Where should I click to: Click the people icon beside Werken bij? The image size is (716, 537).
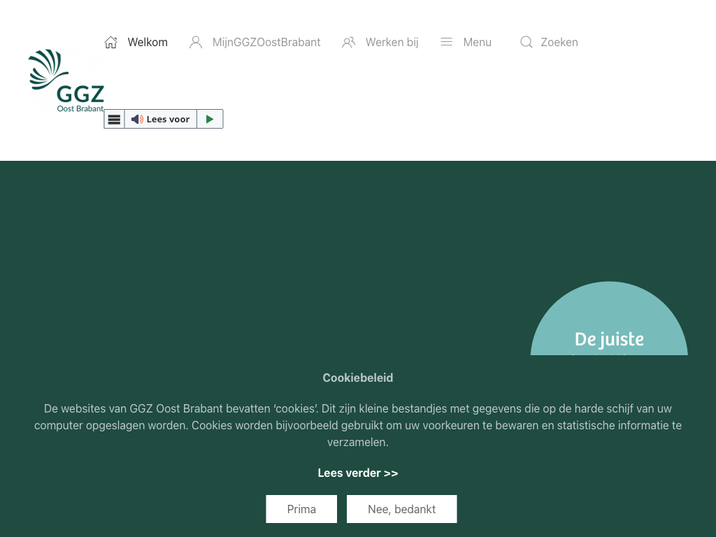tap(348, 43)
